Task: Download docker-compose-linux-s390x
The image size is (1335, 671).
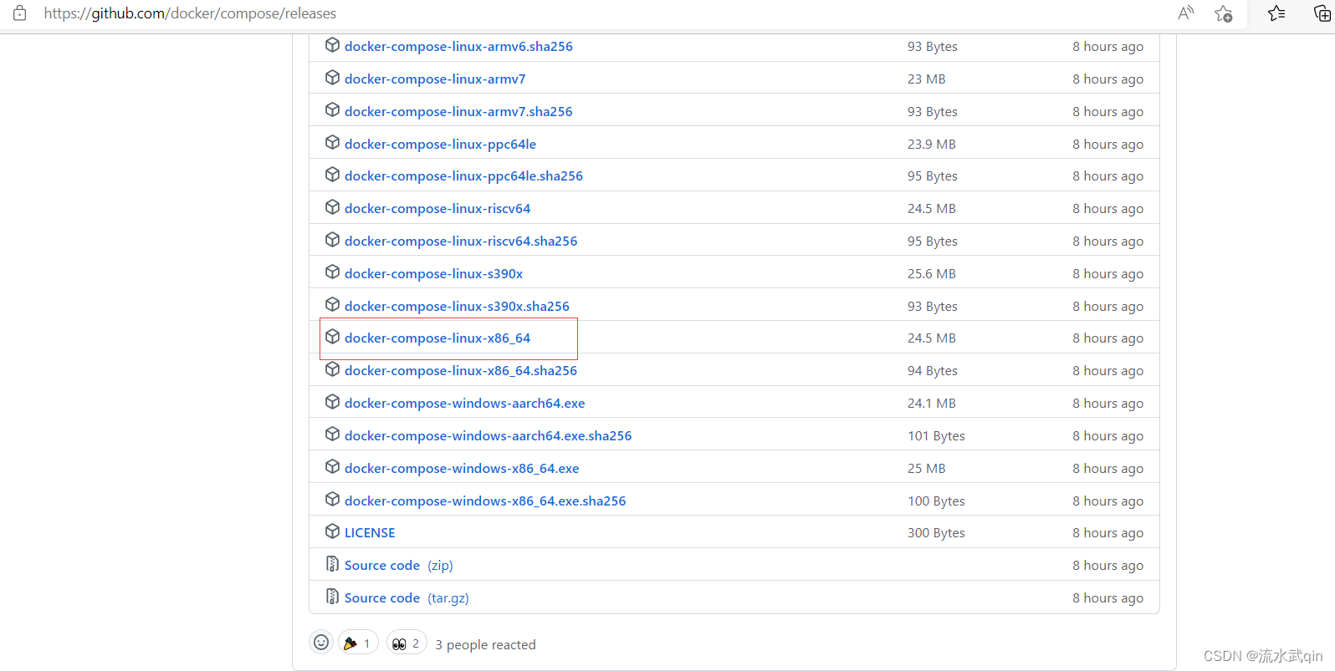Action: click(x=433, y=274)
